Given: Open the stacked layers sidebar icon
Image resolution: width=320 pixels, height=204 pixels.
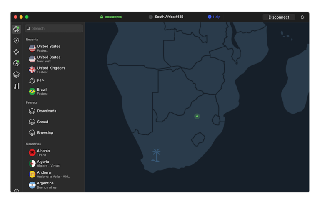Looking at the screenshot, I should (x=16, y=75).
